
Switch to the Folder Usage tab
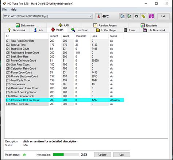106,30
